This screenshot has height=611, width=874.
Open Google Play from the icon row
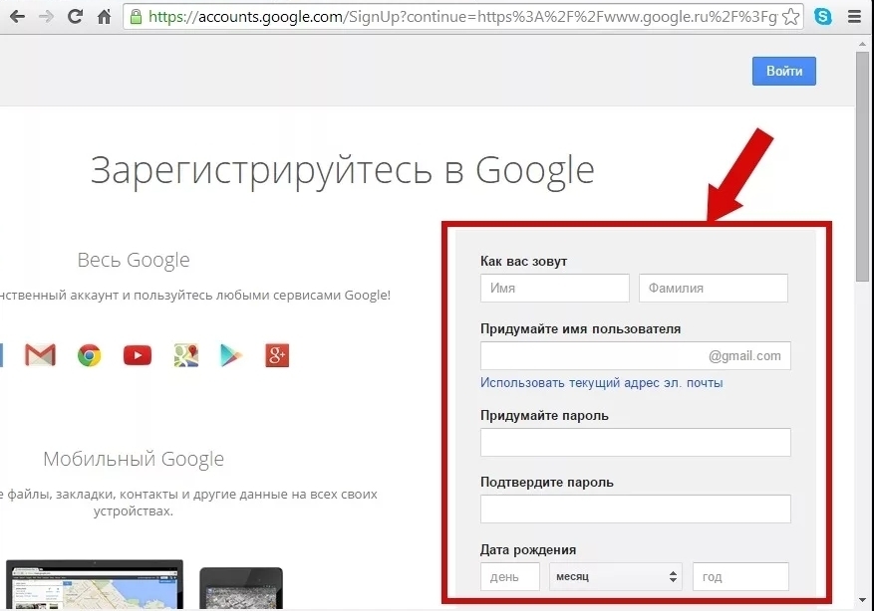231,354
